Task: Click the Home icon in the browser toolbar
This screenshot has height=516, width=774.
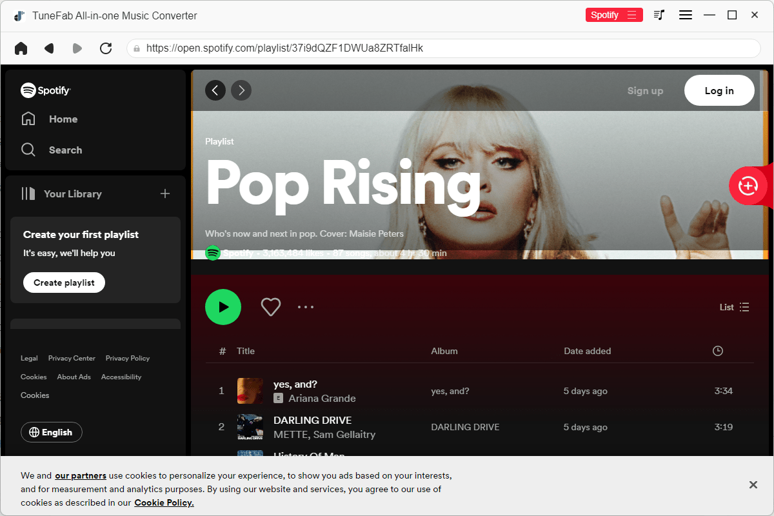Action: coord(21,48)
